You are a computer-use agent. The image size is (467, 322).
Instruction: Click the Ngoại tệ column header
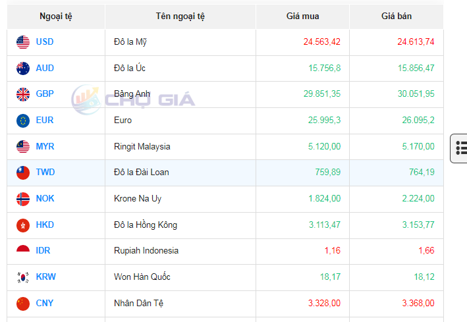click(x=56, y=16)
